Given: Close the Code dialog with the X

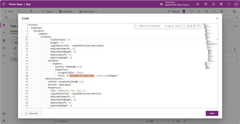Looking at the screenshot, I should point(217,18).
